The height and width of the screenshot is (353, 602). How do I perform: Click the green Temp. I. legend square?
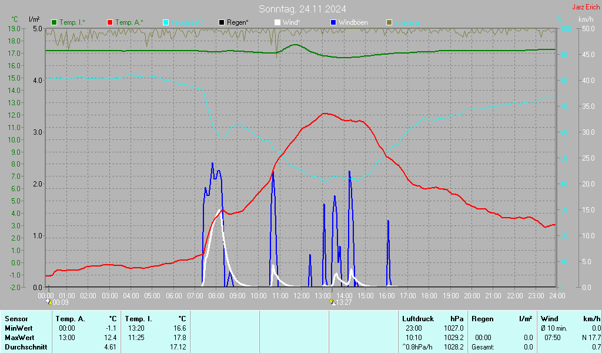[x=55, y=22]
